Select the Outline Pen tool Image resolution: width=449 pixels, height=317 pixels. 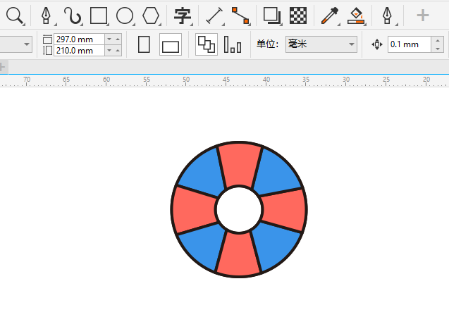tap(387, 15)
